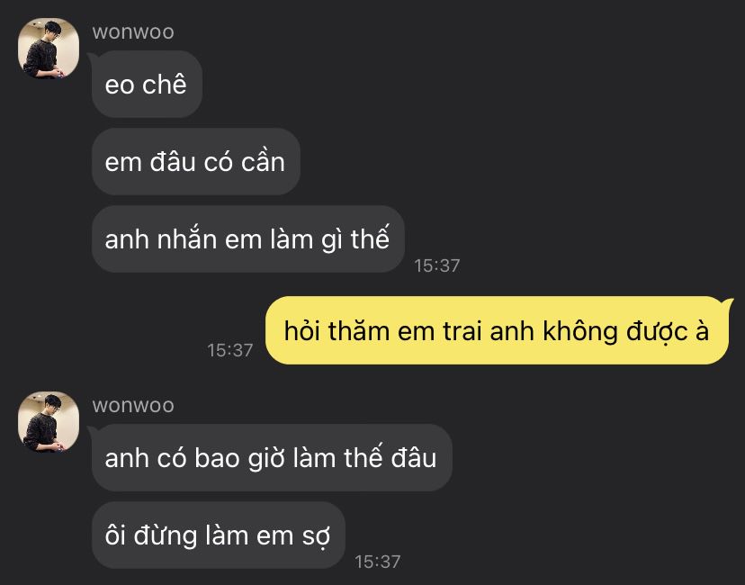
Task: Tap wonwoo's avatar beside the last message group
Action: point(49,421)
